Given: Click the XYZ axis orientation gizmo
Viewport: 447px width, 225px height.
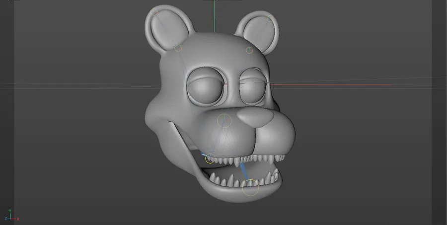Looking at the screenshot, I should [x=12, y=215].
